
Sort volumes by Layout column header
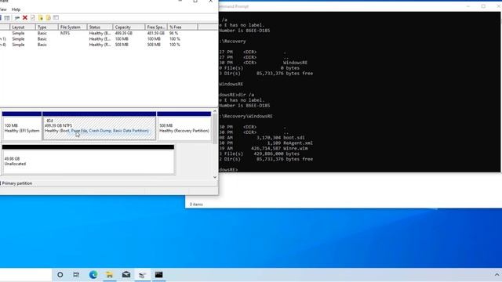(23, 27)
